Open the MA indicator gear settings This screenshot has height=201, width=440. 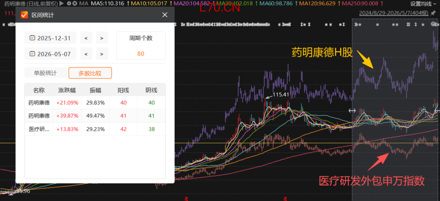point(69,4)
